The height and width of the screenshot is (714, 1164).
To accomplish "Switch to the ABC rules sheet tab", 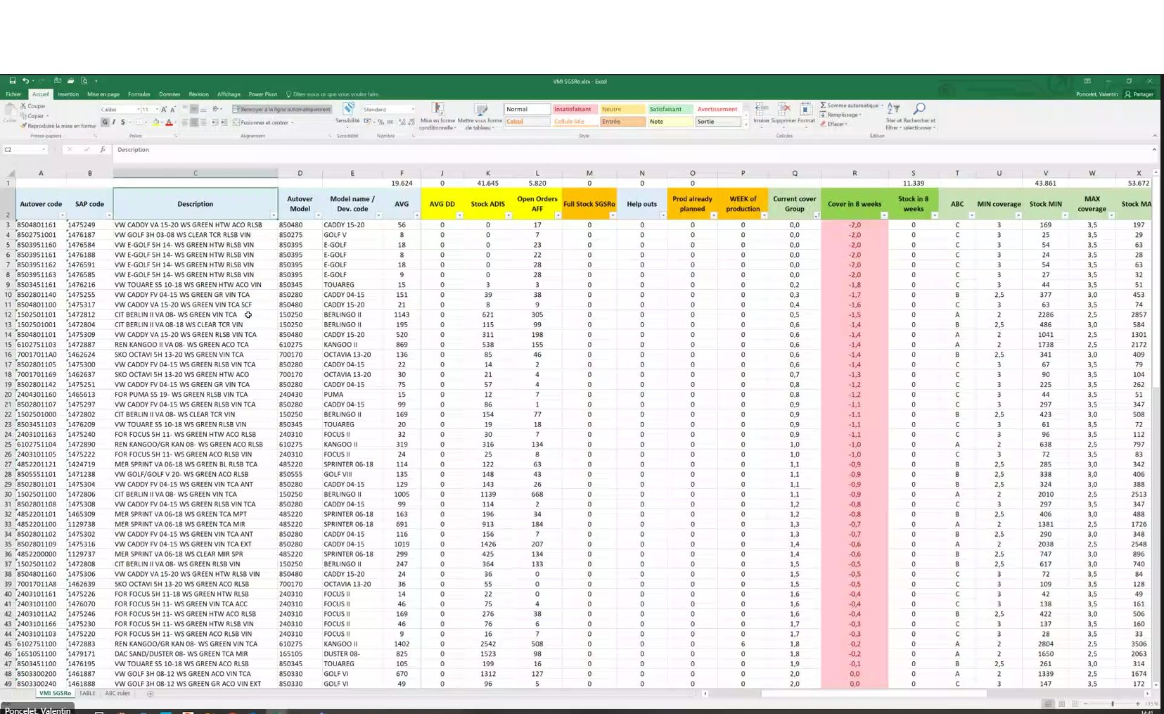I will tap(117, 694).
